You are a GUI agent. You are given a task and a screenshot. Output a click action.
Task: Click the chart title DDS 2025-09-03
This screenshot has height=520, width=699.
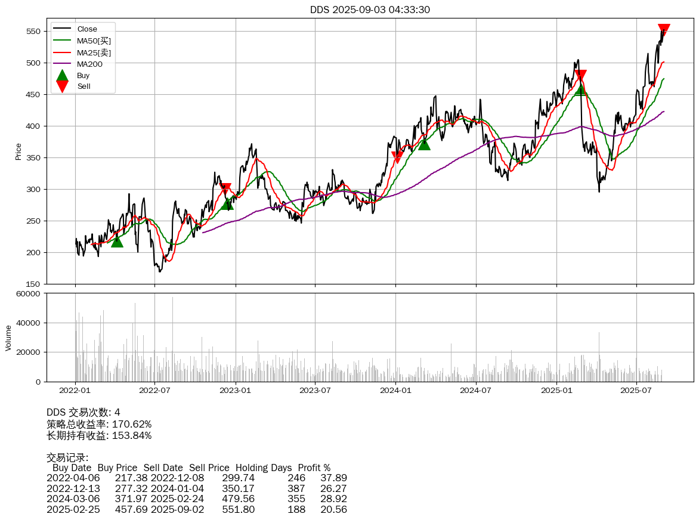coord(370,10)
